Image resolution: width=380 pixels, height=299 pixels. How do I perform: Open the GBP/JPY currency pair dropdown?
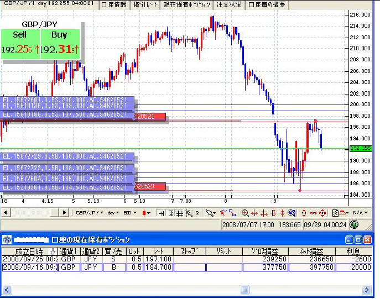(x=89, y=212)
